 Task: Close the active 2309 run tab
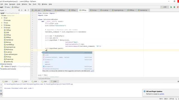(58, 81)
